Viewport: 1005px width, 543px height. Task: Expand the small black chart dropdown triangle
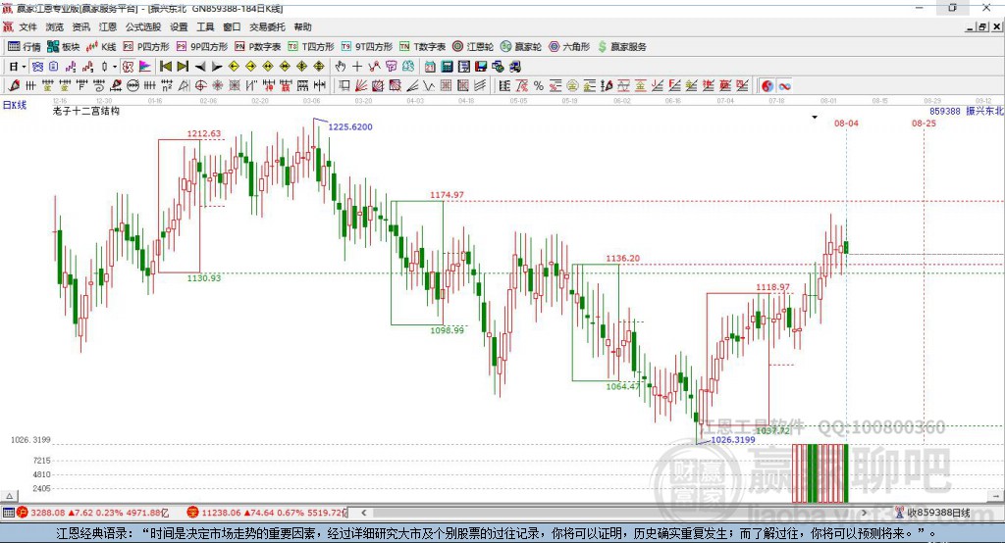[x=815, y=118]
